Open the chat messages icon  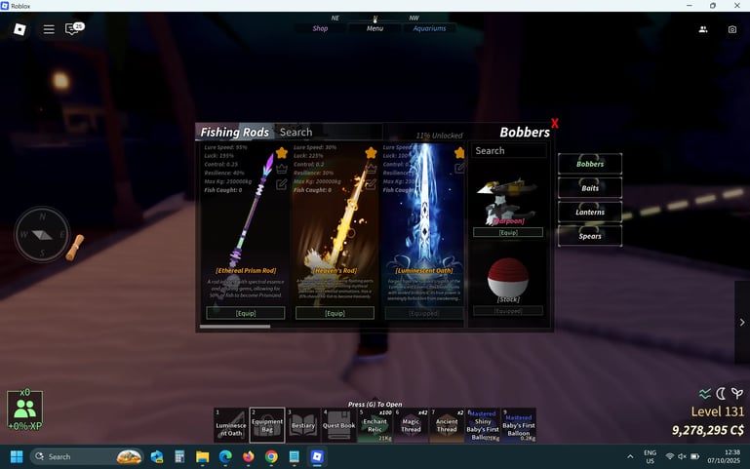pyautogui.click(x=72, y=29)
